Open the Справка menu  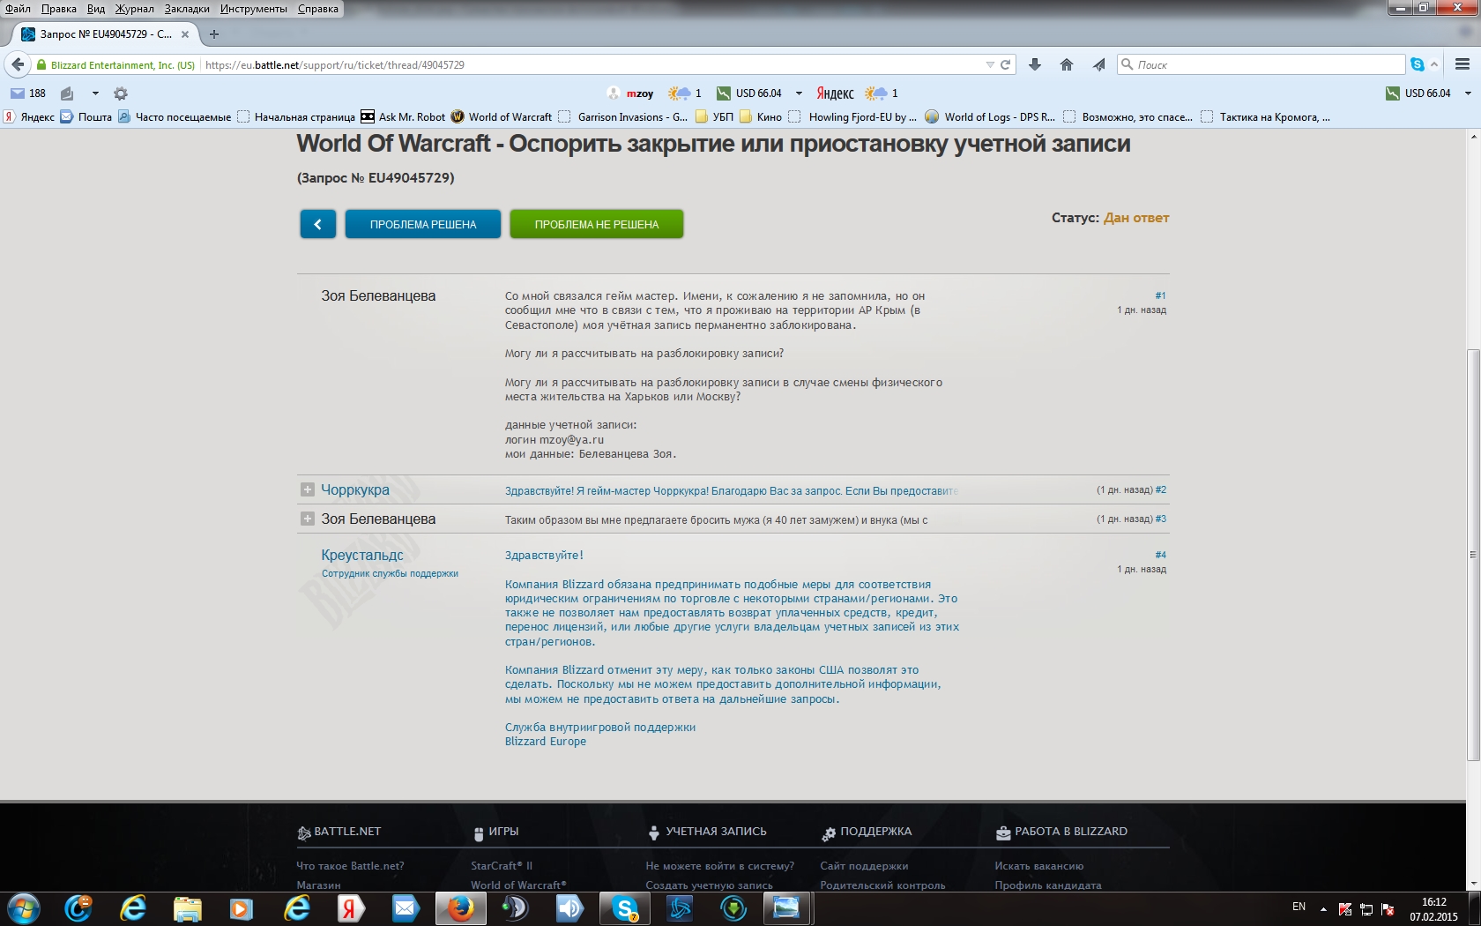tap(318, 9)
